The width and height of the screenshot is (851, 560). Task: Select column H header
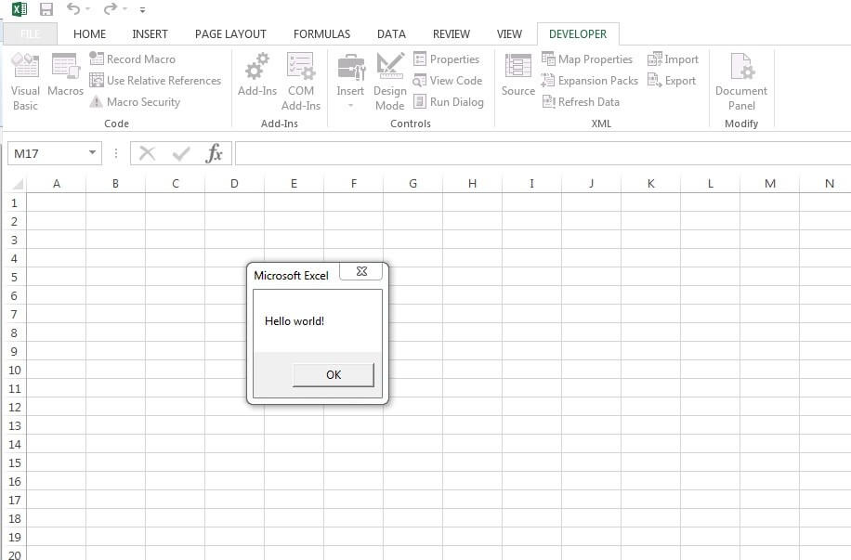[472, 183]
